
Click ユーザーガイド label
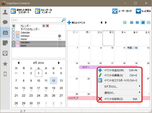pyautogui.click(x=125, y=11)
